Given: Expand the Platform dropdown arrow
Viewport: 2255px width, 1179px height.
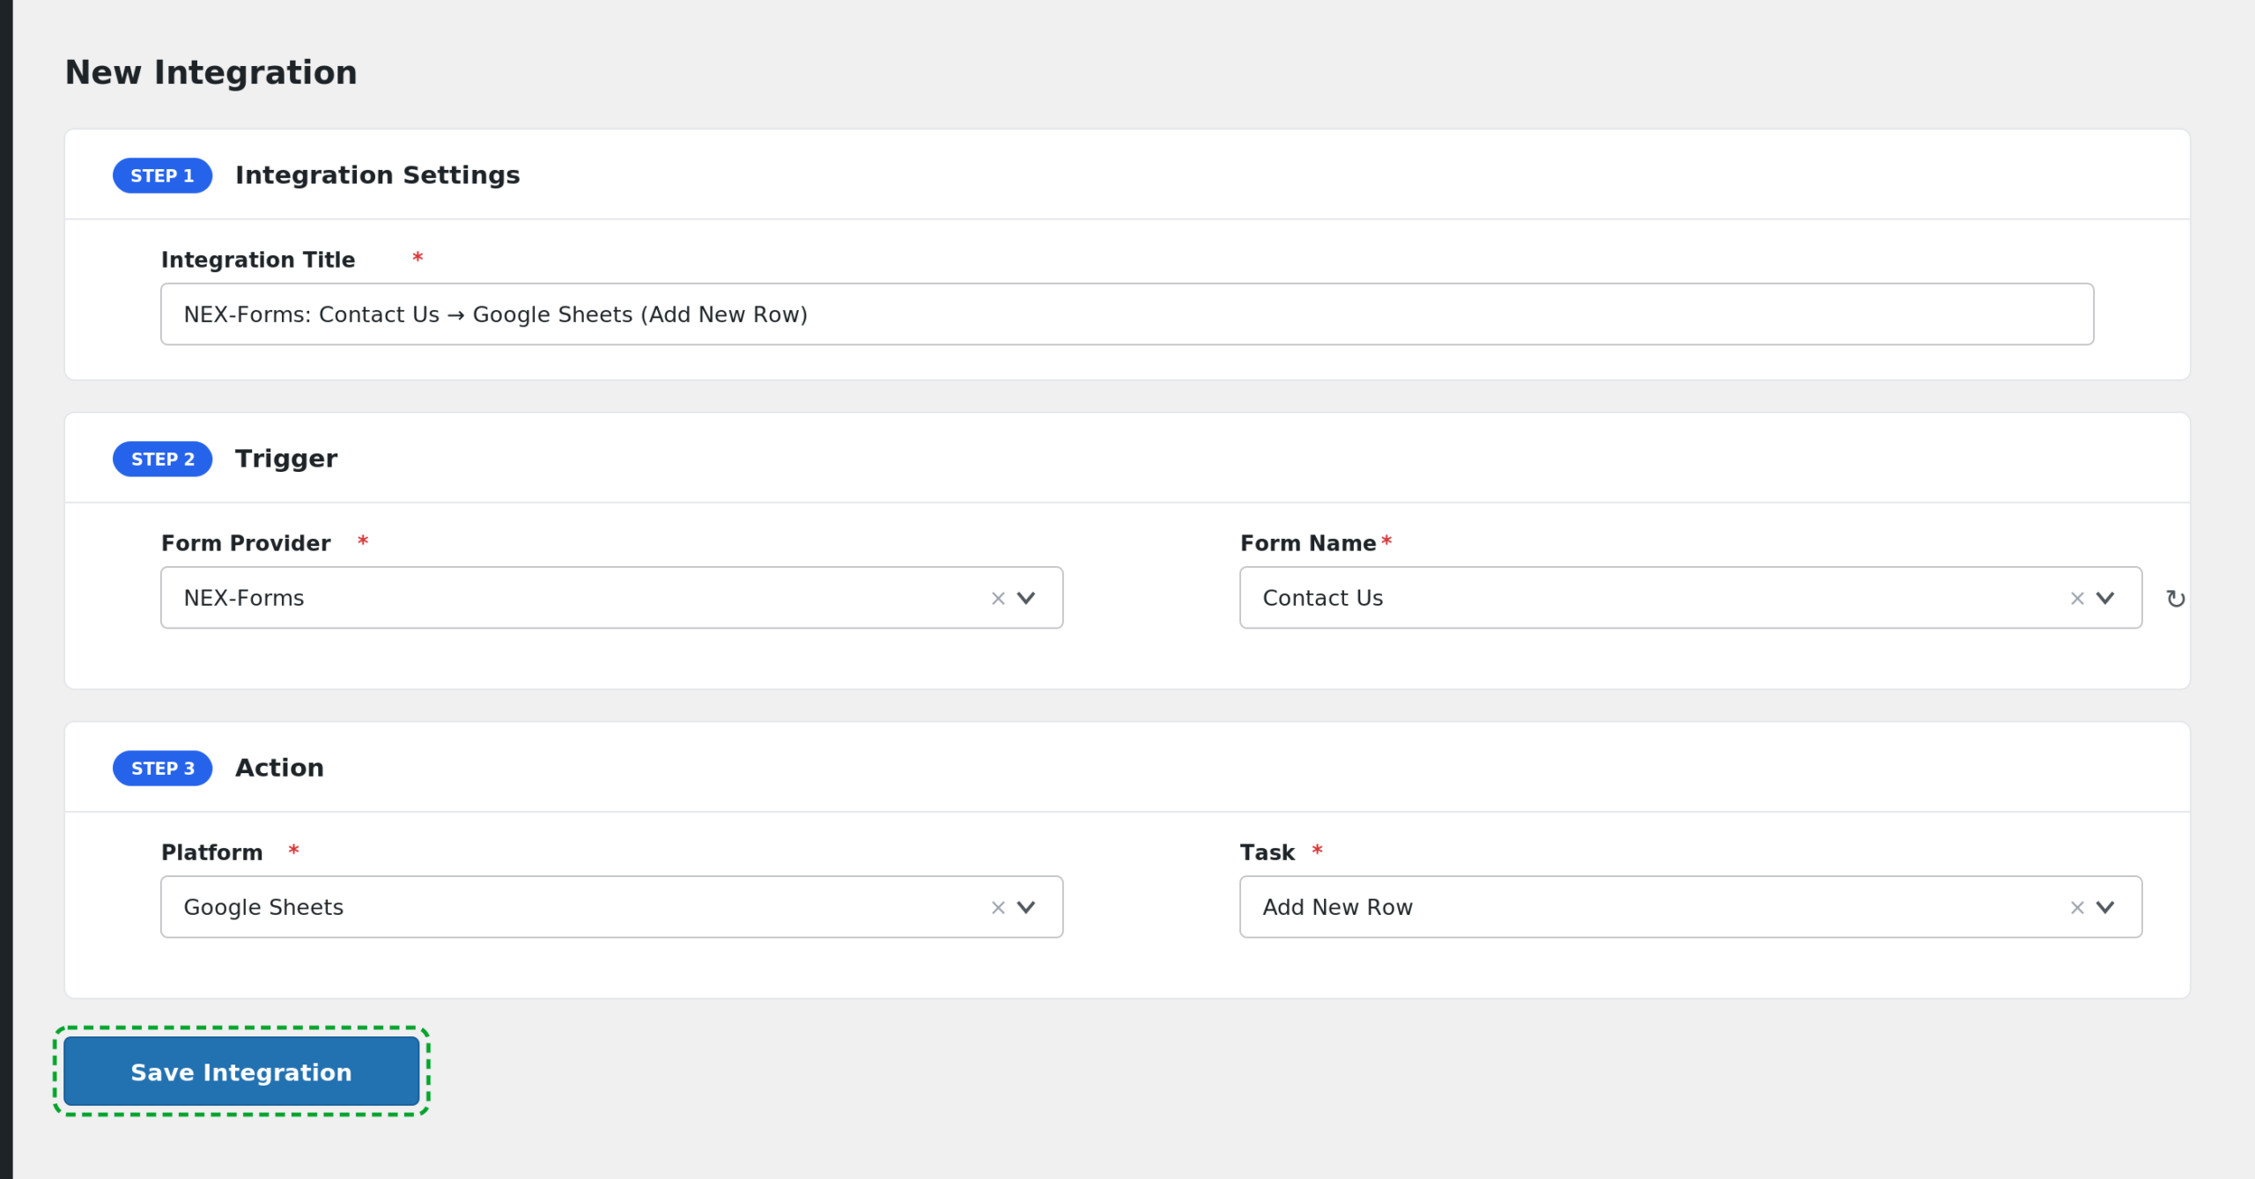Looking at the screenshot, I should 1026,907.
